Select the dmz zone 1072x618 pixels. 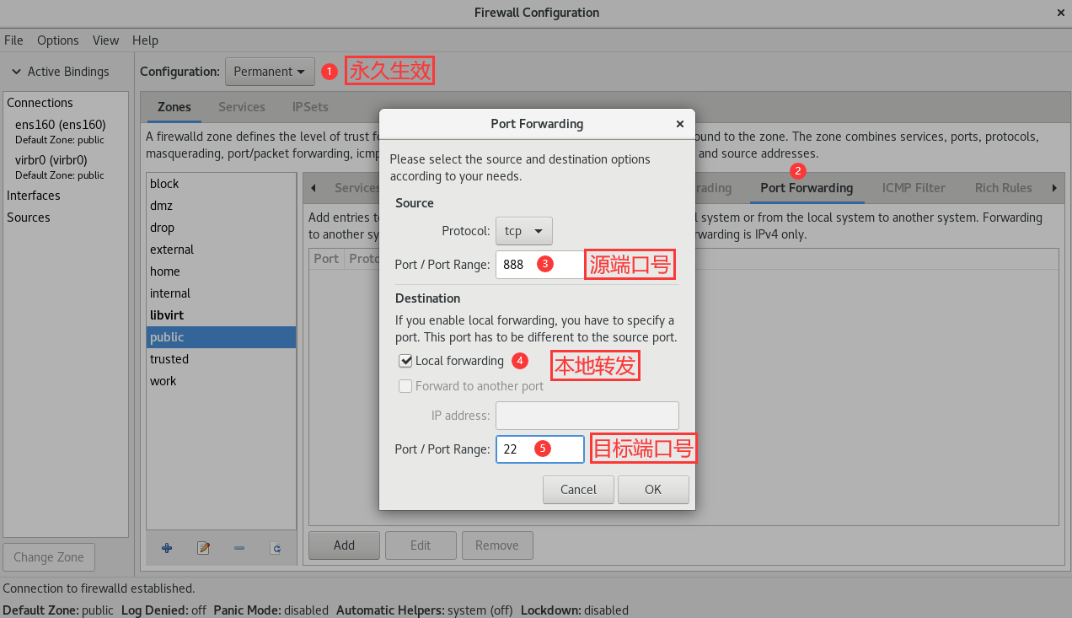[221, 206]
